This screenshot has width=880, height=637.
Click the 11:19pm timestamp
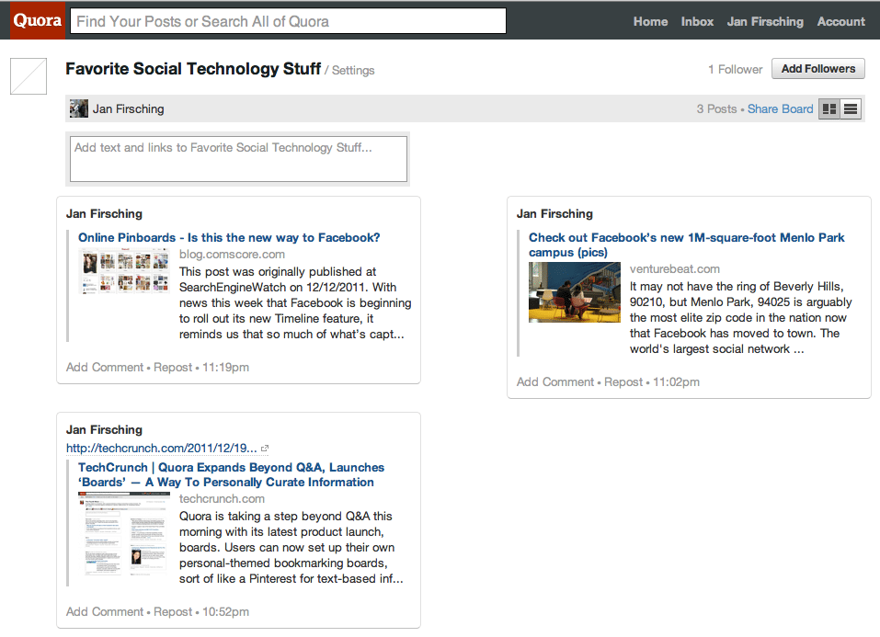pyautogui.click(x=225, y=367)
